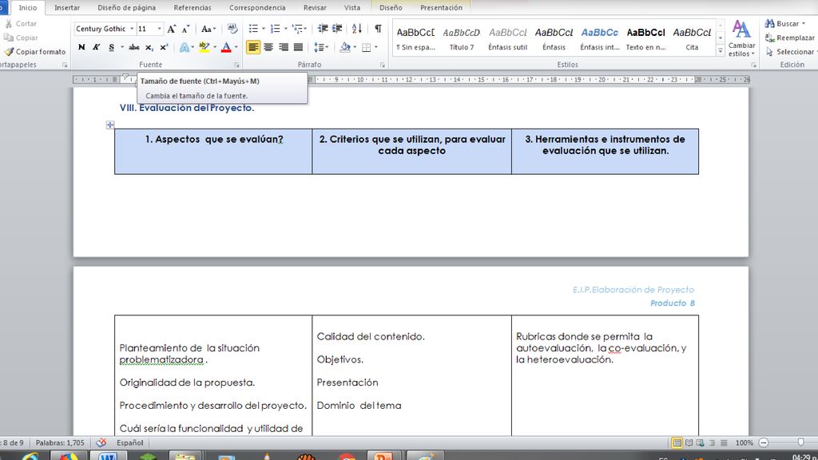Image resolution: width=818 pixels, height=460 pixels.
Task: Apply multilevel list
Action: 297,29
